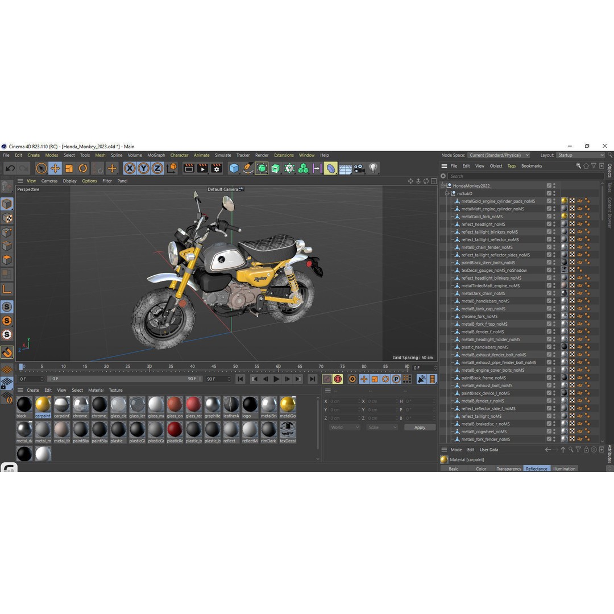This screenshot has height=614, width=614.
Task: Toggle visibility check for metalDark_chain_noMS
Action: pyautogui.click(x=549, y=293)
